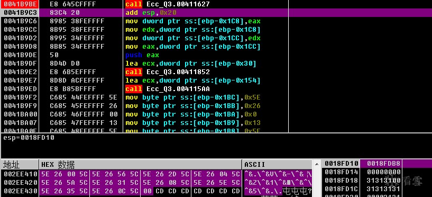Click mov byte ptr ss:[ebp-0x1BA],0x0 instruction
This screenshot has height=197, width=432.
[191, 114]
